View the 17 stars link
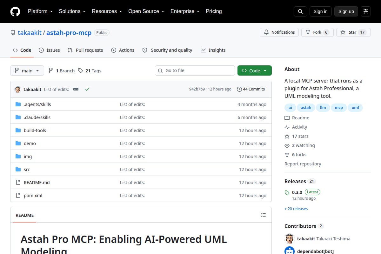Viewport: 381px width, 254px height. 297,136
